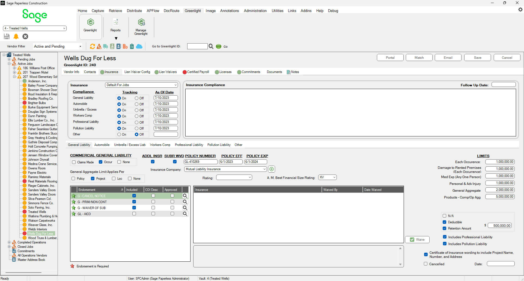Click the Follow Up Date field
This screenshot has width=524, height=281.
pos(504,85)
